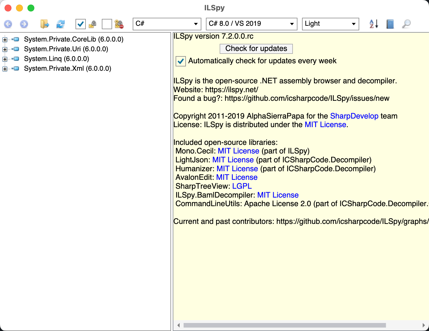Reload assemblies with the refresh icon

(61, 24)
